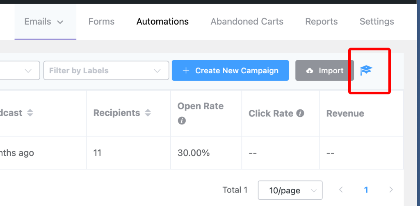Select page number 1 in pagination
Screen dimensions: 420x206
[366, 190]
